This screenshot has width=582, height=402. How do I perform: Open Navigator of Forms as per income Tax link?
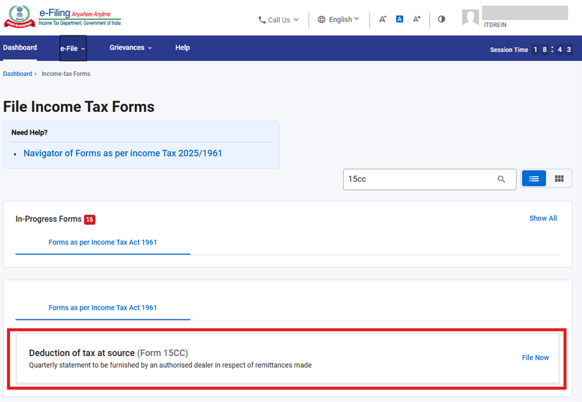122,153
